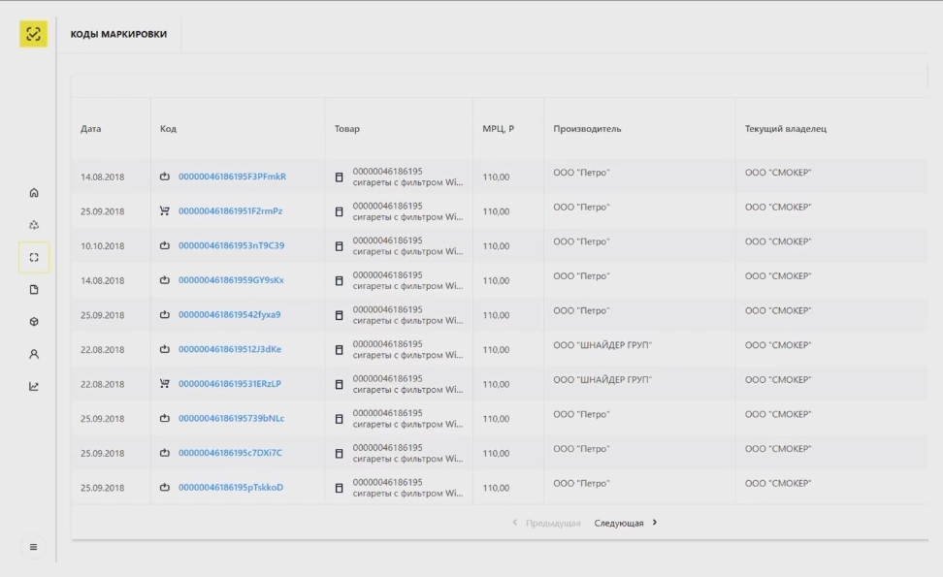Screen dimensions: 943x577
Task: Open code link 00000046186195F3PFmkR
Action: coord(232,176)
